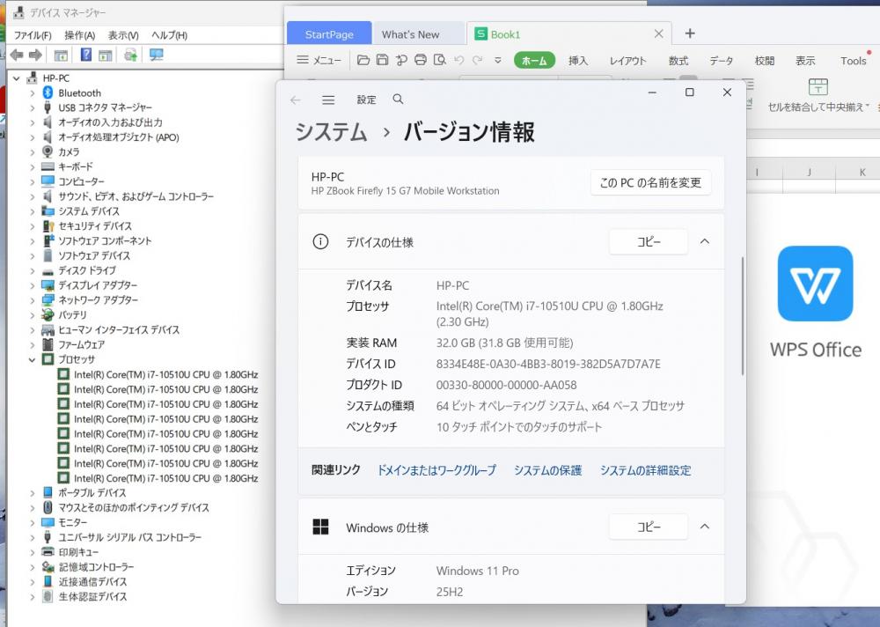Viewport: 880px width, 627px height.
Task: Click the Print icon in WPS toolbar
Action: 421,61
